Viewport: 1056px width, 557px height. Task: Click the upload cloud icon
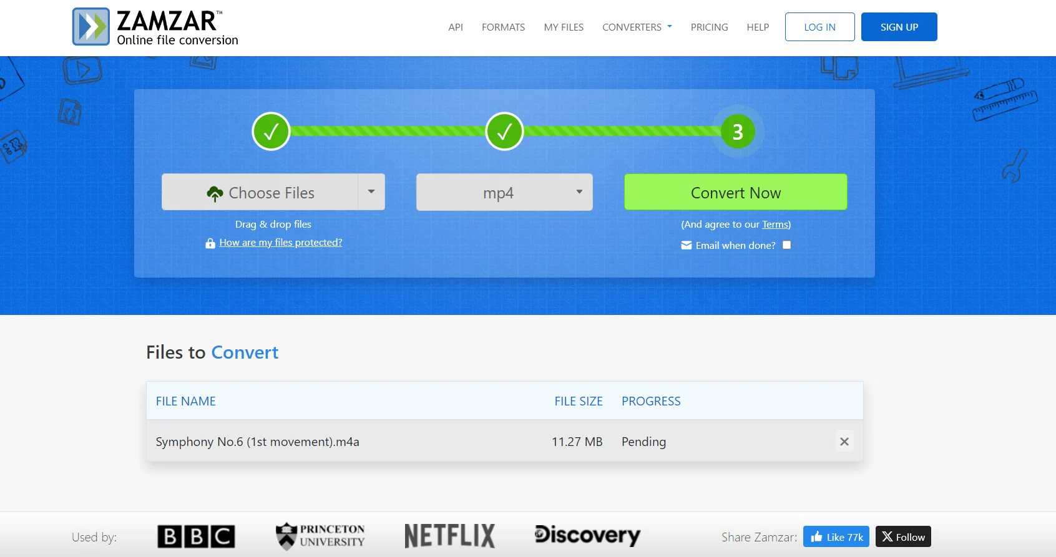[x=215, y=194]
